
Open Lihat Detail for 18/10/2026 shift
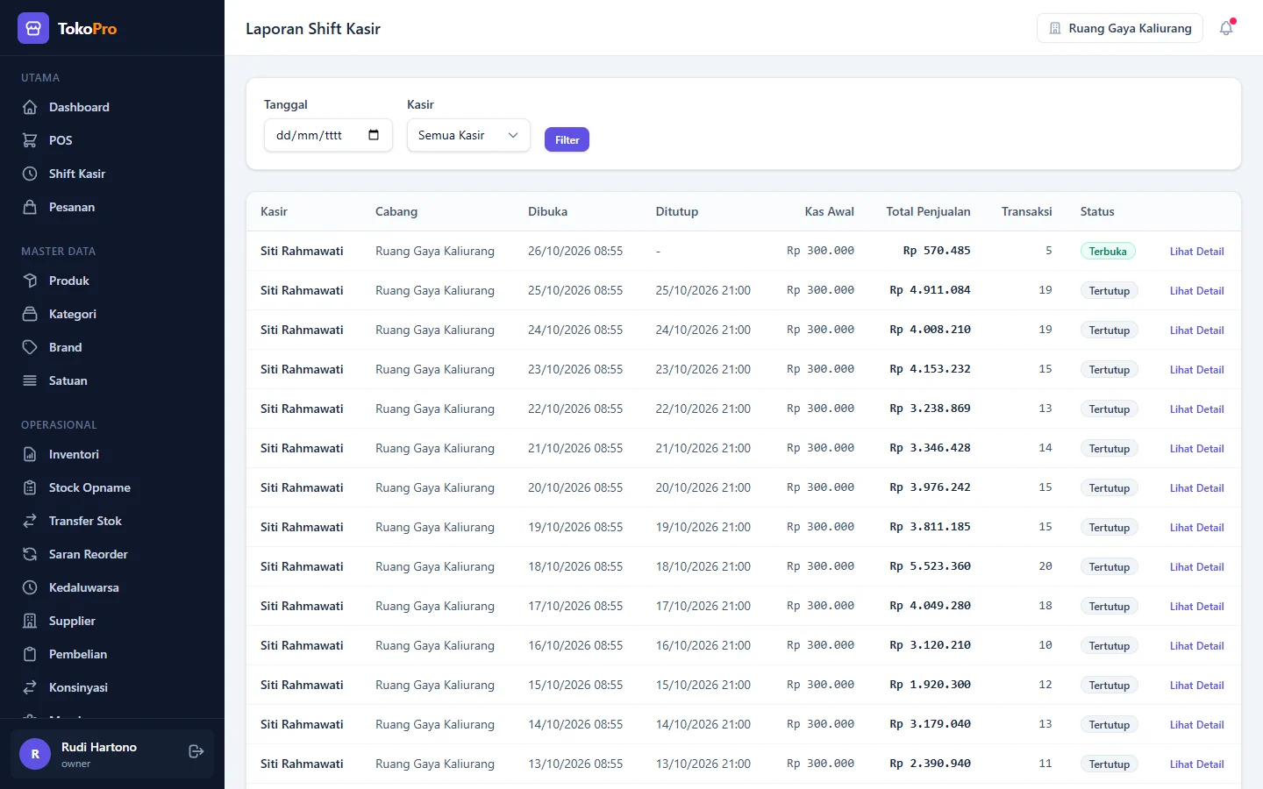[x=1196, y=567]
